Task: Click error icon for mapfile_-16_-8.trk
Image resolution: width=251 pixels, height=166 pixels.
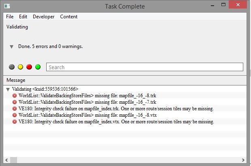Action: point(15,96)
